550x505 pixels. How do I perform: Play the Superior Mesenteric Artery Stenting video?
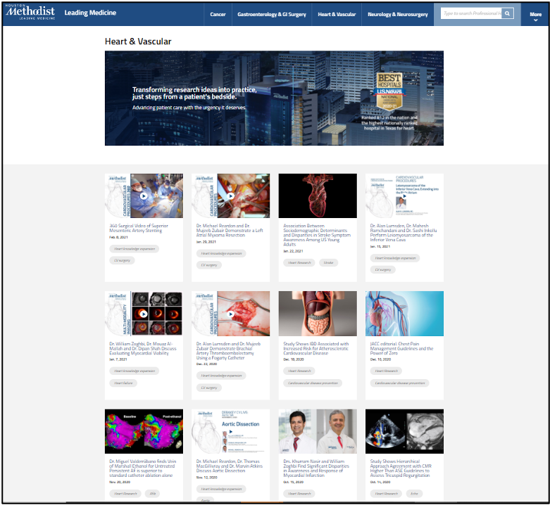[x=144, y=196]
